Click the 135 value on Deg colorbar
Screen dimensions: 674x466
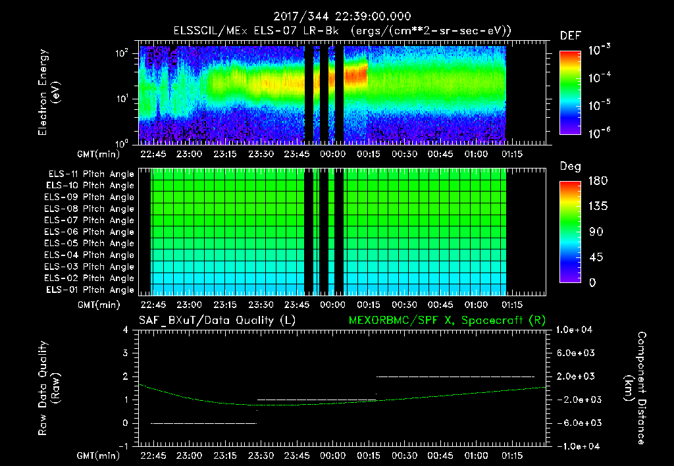pyautogui.click(x=598, y=207)
